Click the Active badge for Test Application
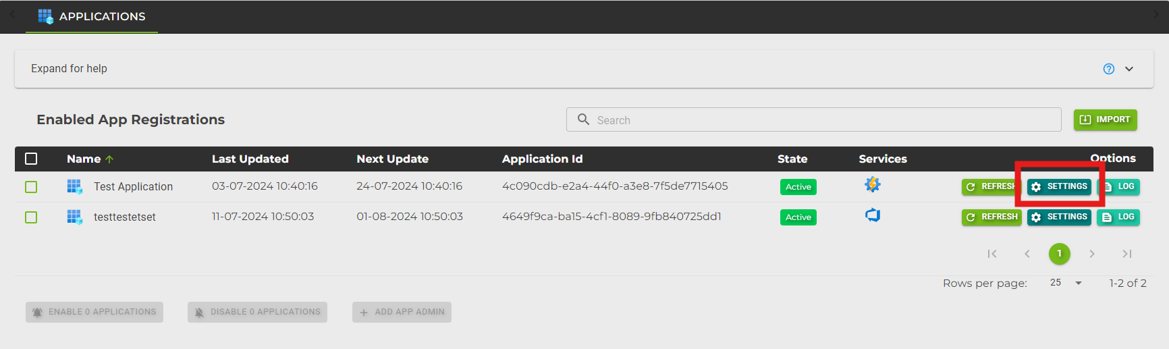The height and width of the screenshot is (349, 1169). (x=798, y=187)
